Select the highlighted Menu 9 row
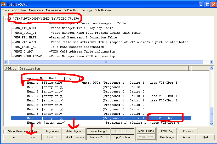This screenshot has height=144, width=217. pos(101,118)
